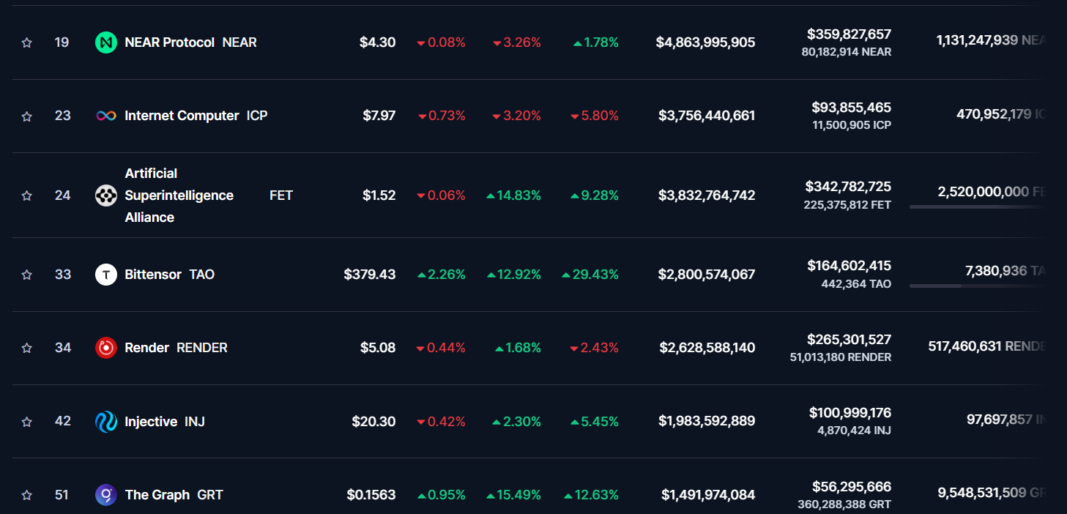
Task: Click ICP market cap $3,756,440,661
Action: pyautogui.click(x=707, y=116)
